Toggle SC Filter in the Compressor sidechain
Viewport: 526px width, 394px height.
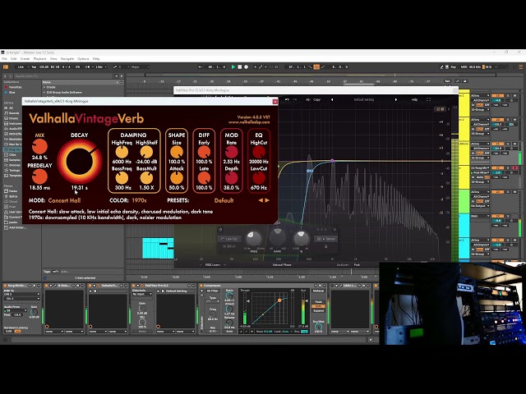coord(213,291)
